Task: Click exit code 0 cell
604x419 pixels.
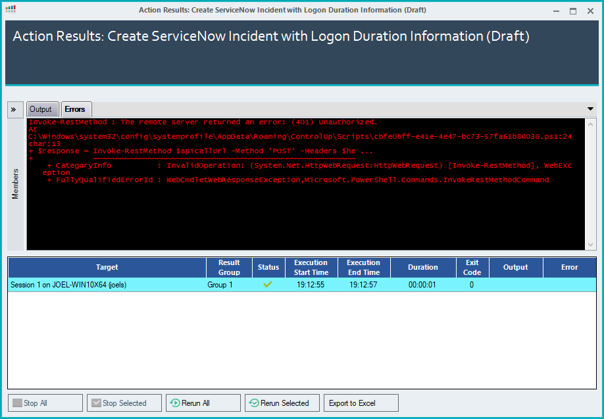Action: pyautogui.click(x=472, y=285)
